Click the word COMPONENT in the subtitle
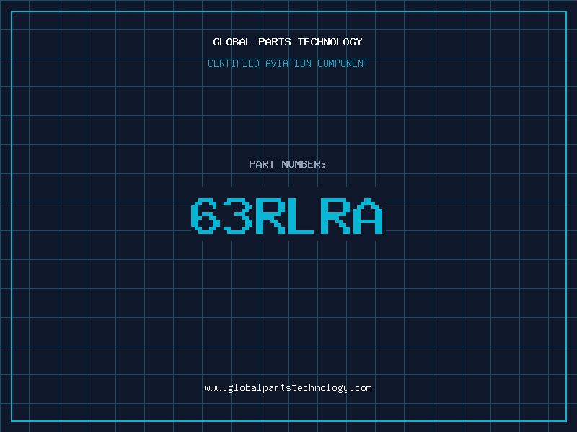Screen dimensions: 577x432 tap(343, 63)
